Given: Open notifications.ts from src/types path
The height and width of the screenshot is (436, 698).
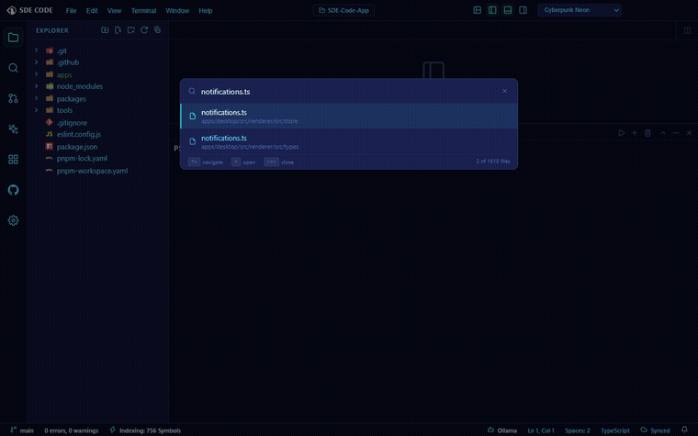Looking at the screenshot, I should (349, 141).
